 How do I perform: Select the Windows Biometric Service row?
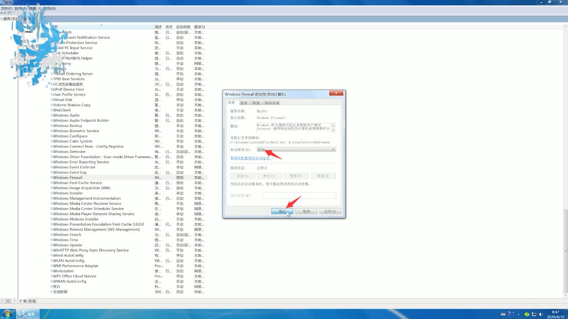click(x=129, y=131)
